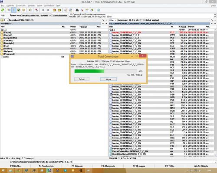
Task: Switch to brief file names view icon
Action: click(9, 10)
